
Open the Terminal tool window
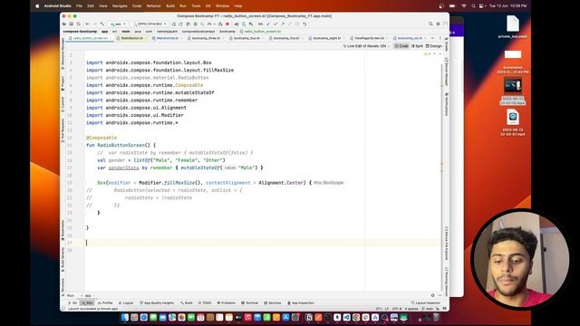(250, 302)
